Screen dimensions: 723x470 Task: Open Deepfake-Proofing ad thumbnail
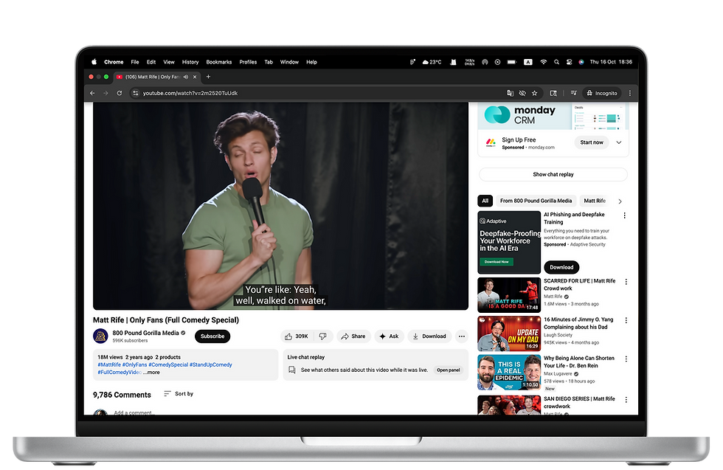tap(509, 242)
